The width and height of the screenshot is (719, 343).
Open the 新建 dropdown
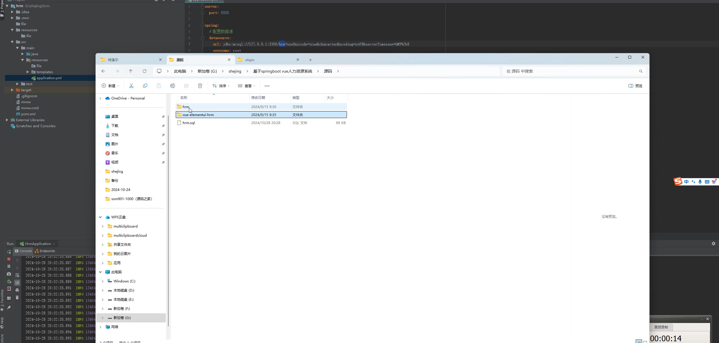(110, 86)
